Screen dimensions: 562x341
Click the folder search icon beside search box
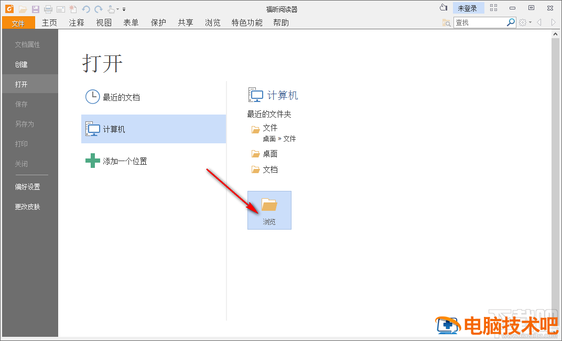[446, 22]
